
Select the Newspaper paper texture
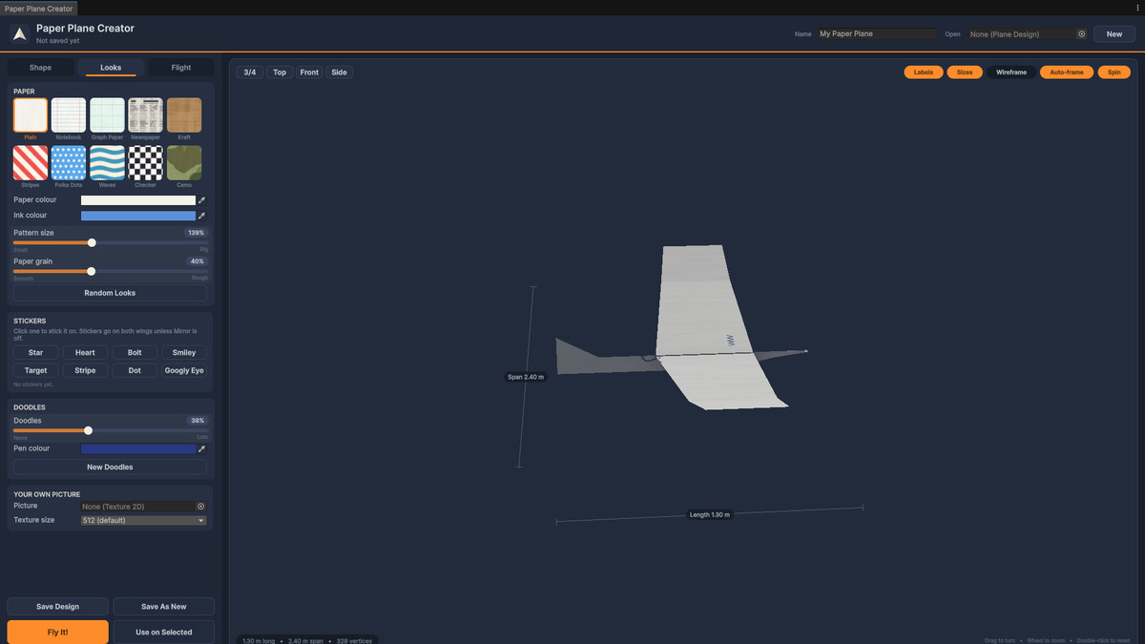[146, 115]
